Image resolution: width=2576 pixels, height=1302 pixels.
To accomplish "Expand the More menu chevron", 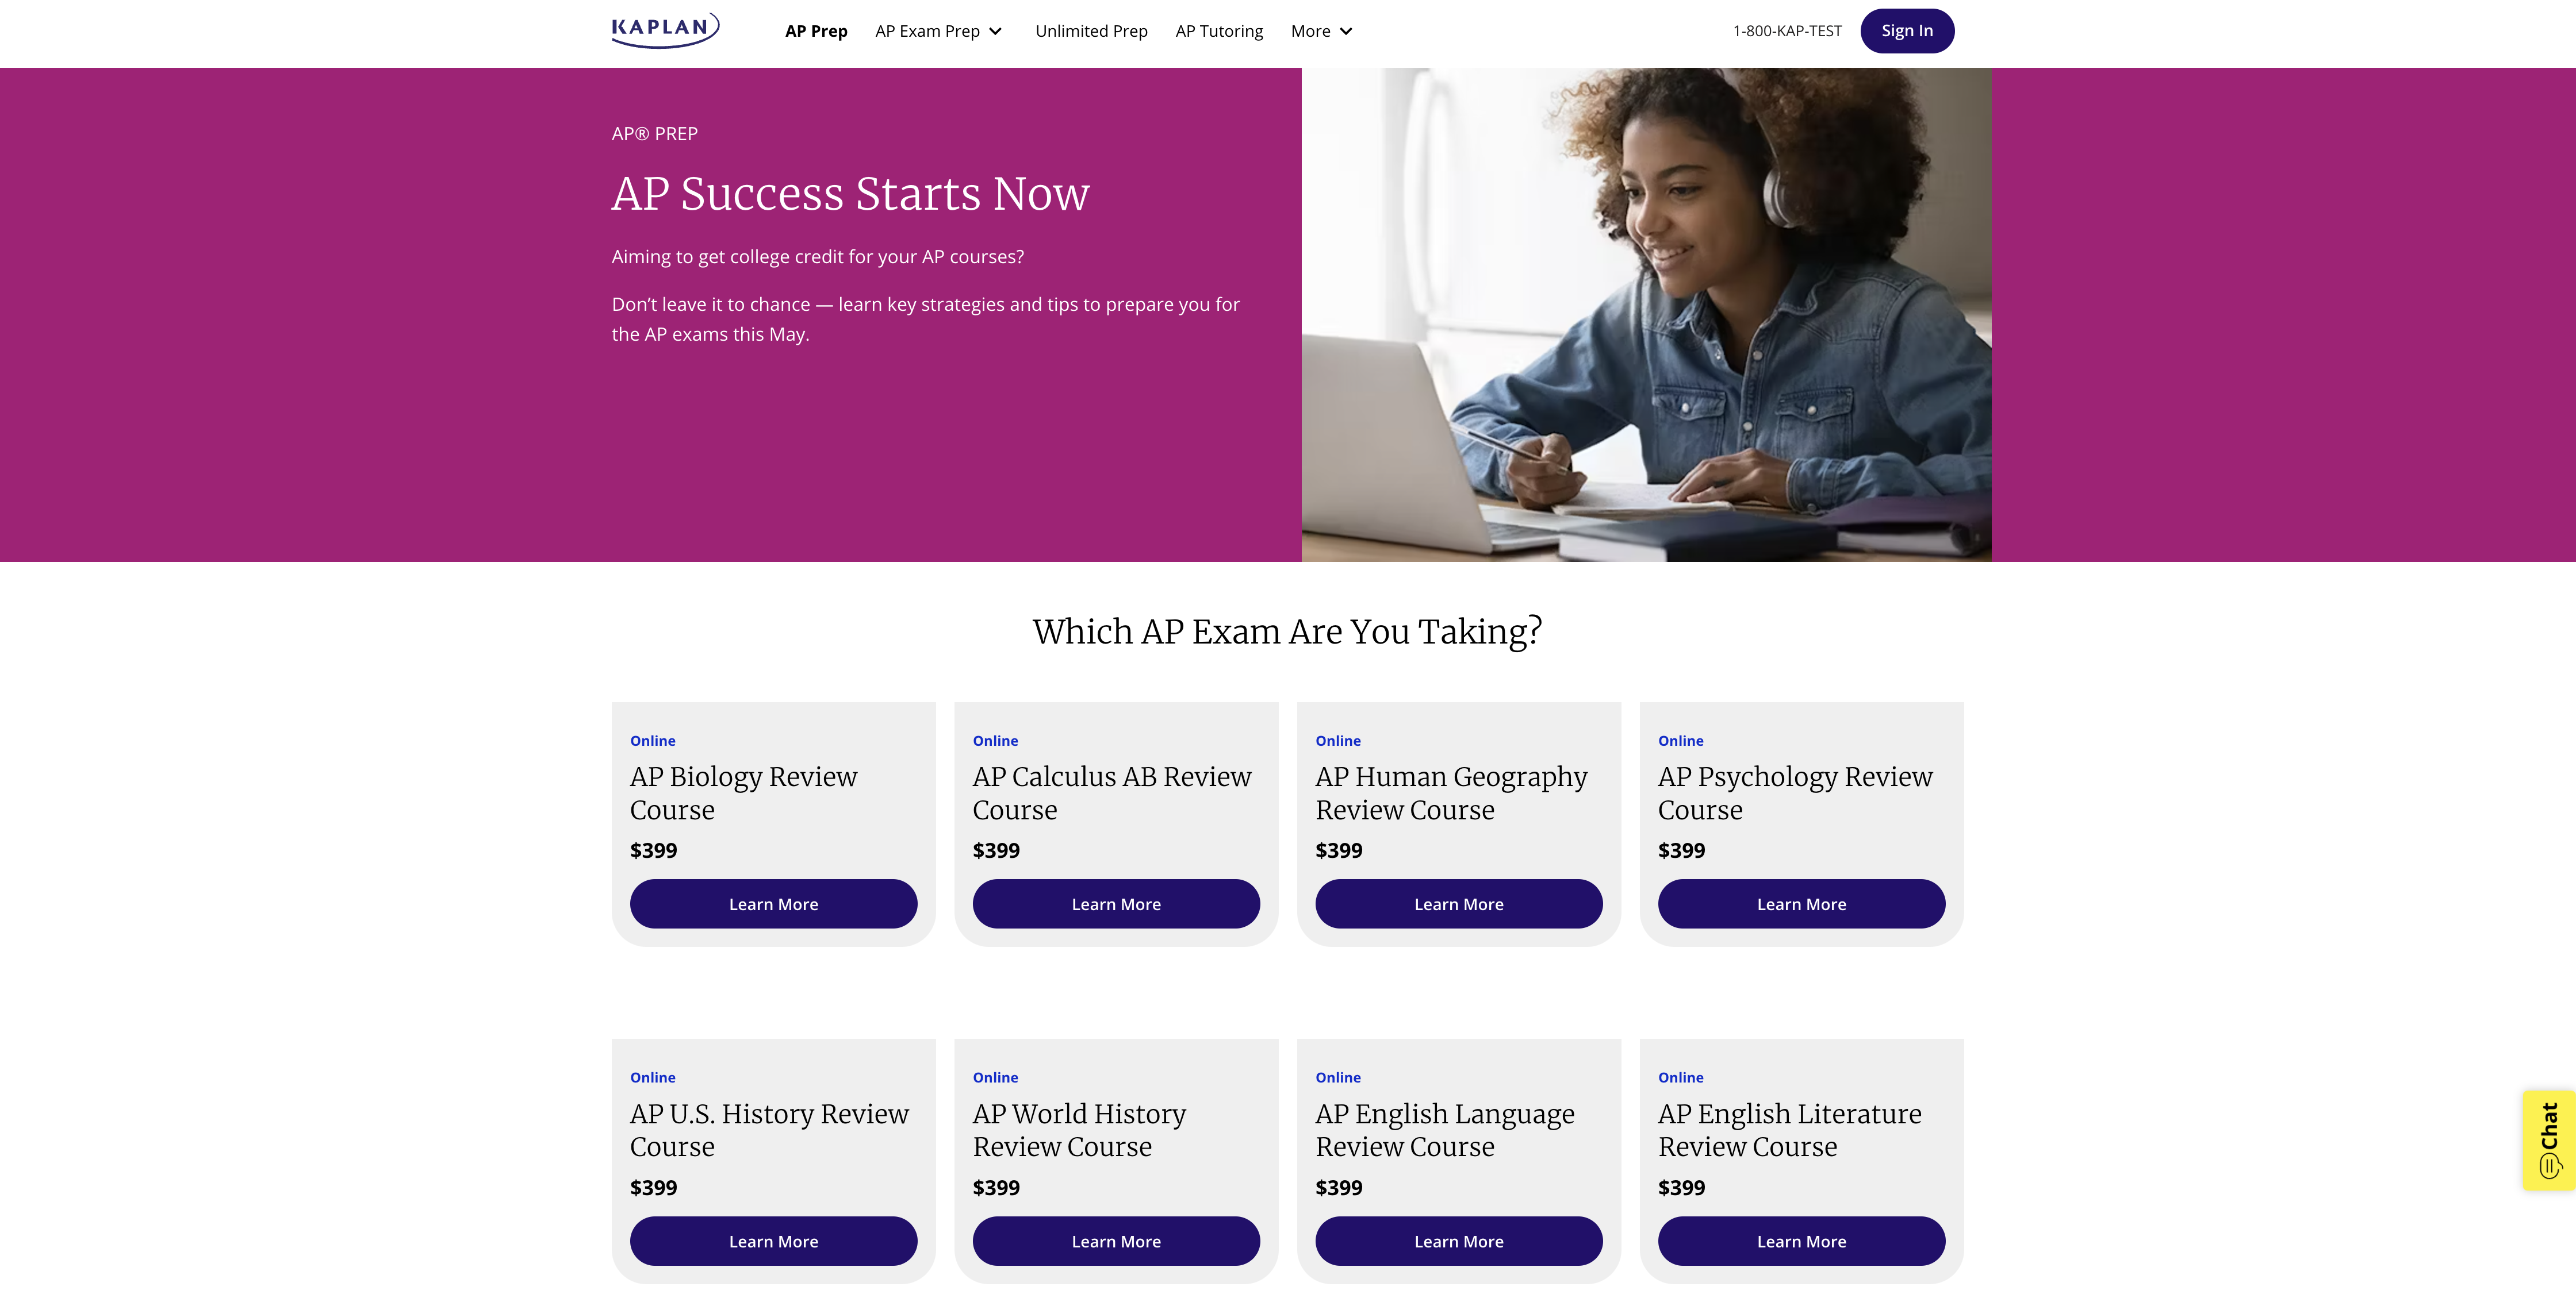I will point(1346,31).
